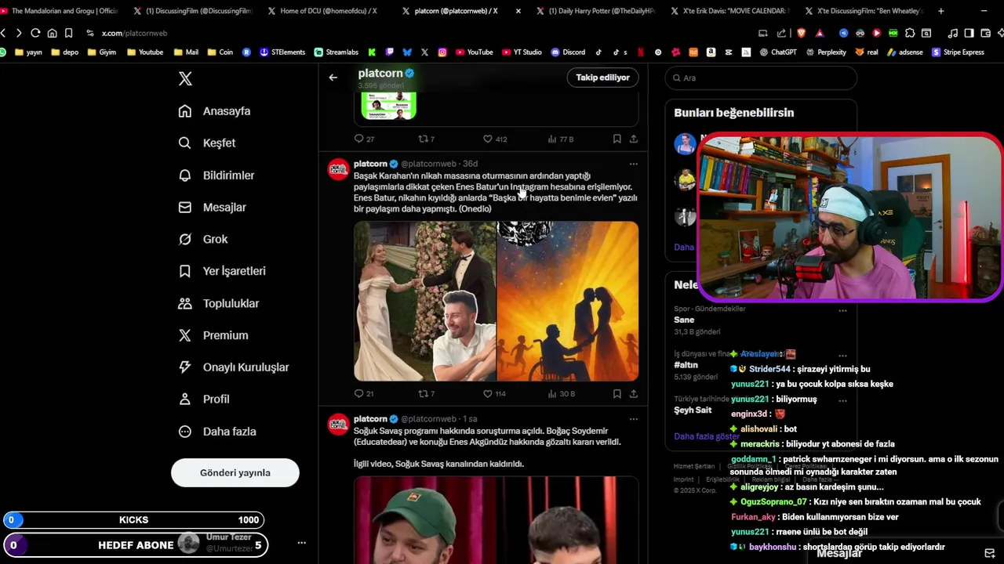Open the STElements bookmark

coord(282,52)
